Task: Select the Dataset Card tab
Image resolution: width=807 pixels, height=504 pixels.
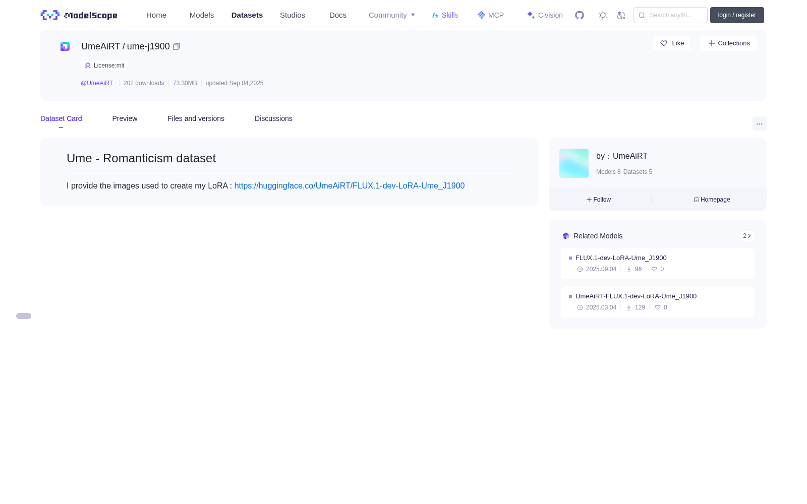Action: 61,118
